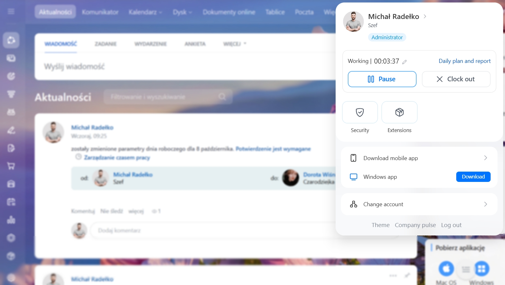Click the clock icon before Zarządzanie czasem pracy
The image size is (505, 285).
[78, 157]
